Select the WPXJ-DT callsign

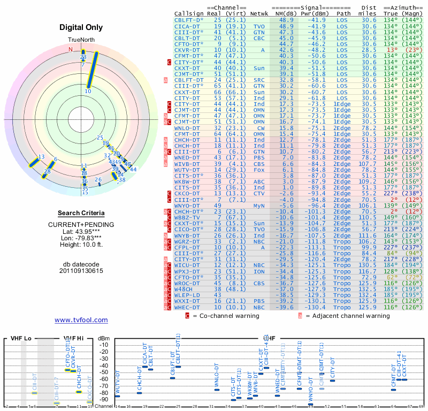[187, 271]
